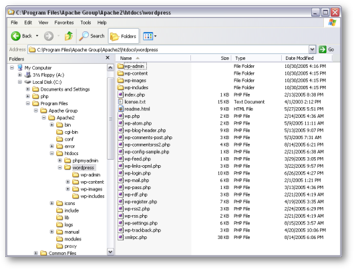This screenshot has width=354, height=269.
Task: Select wp-trackback.php file name
Action: [143, 230]
